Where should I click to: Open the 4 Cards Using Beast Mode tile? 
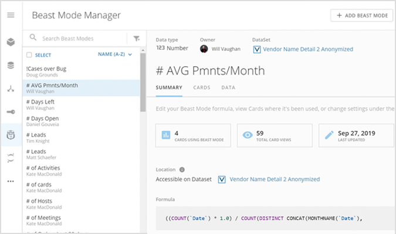[193, 136]
